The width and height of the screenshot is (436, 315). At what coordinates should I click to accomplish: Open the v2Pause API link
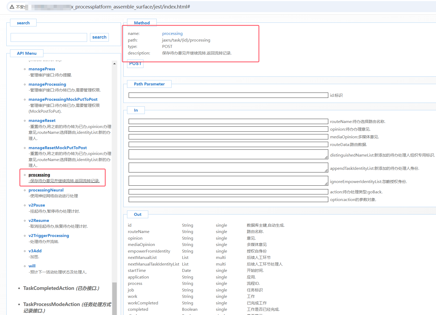[37, 205]
